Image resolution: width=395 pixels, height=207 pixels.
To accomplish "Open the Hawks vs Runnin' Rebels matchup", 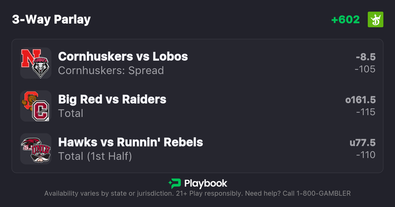I will pos(131,142).
